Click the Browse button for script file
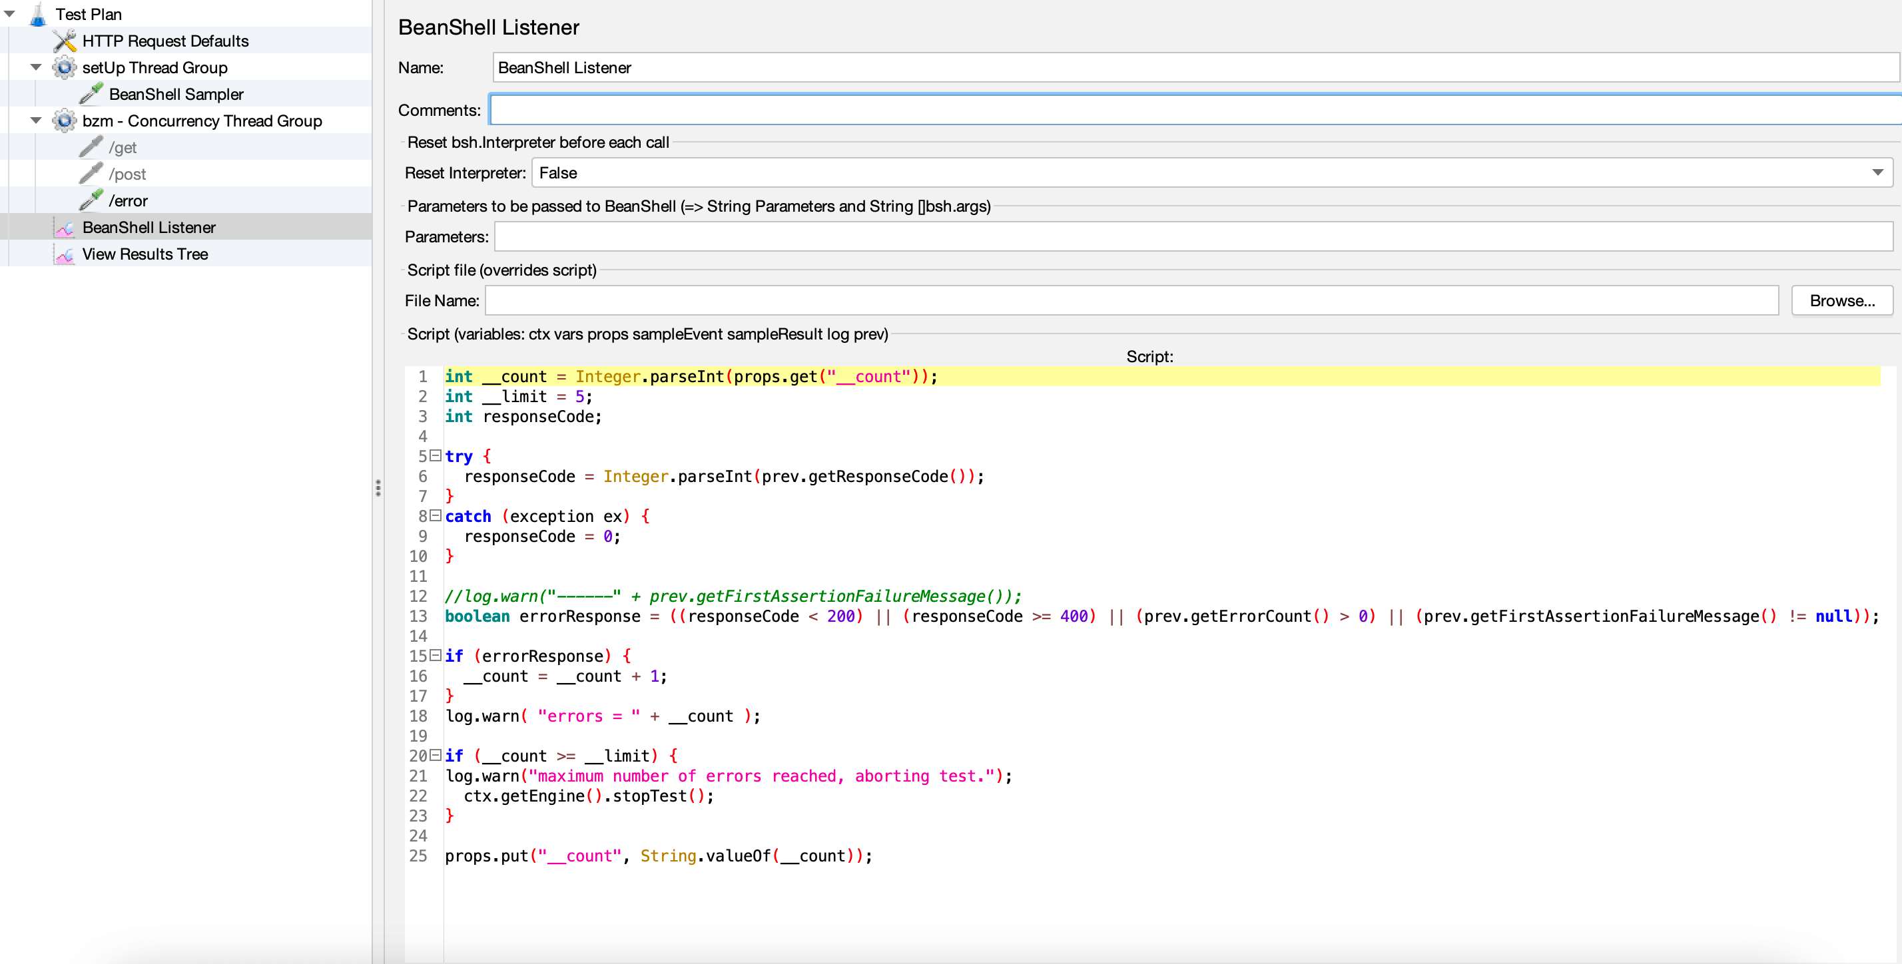 point(1838,299)
